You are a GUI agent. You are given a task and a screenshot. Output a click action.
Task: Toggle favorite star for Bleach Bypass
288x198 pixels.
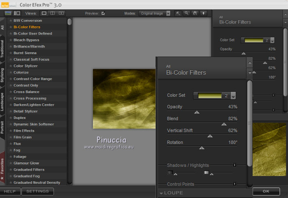click(x=11, y=40)
